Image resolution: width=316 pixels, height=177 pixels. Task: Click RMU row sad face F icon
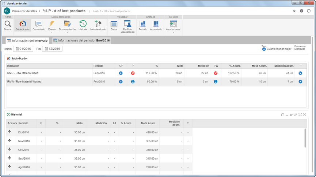[133, 73]
